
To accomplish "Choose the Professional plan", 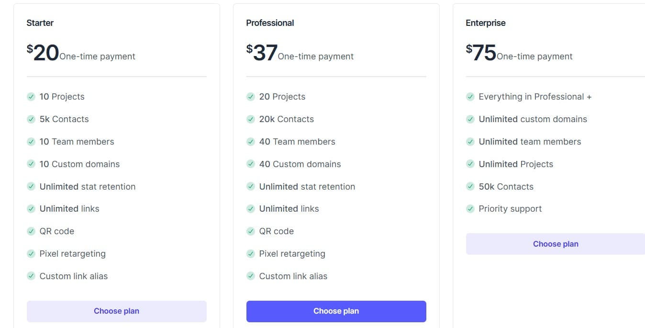I will click(x=336, y=311).
